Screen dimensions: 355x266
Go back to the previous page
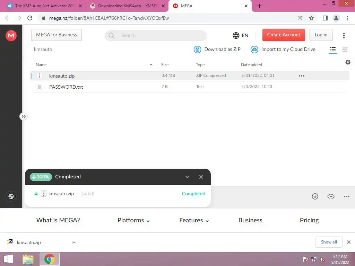[8, 18]
